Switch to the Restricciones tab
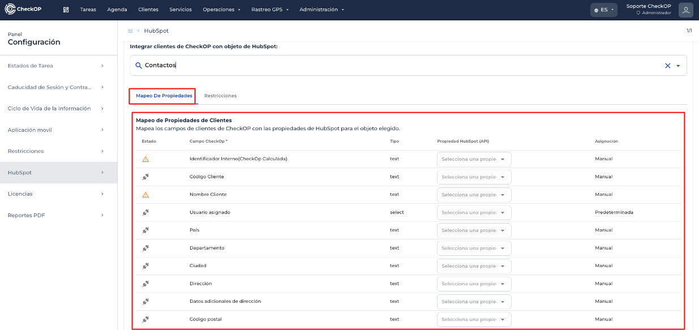The width and height of the screenshot is (699, 330). click(220, 96)
